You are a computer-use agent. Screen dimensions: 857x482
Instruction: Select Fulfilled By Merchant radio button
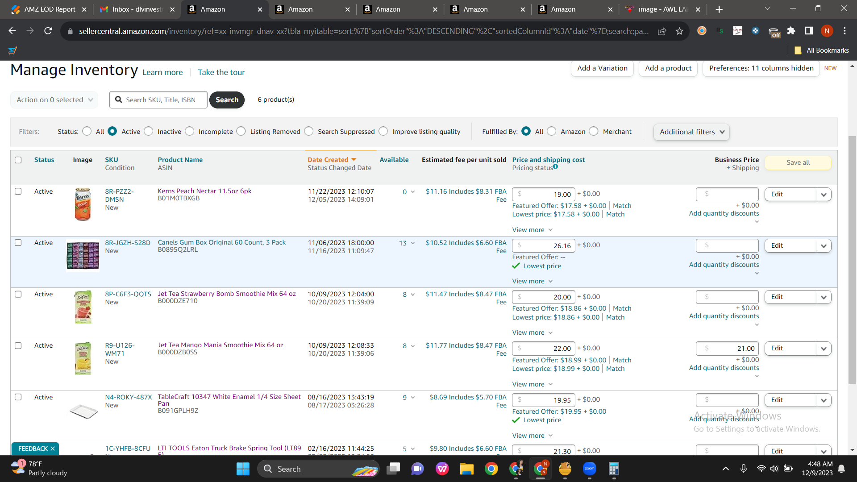click(594, 131)
